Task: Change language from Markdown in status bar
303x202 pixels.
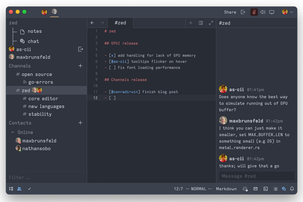Action: pos(226,189)
